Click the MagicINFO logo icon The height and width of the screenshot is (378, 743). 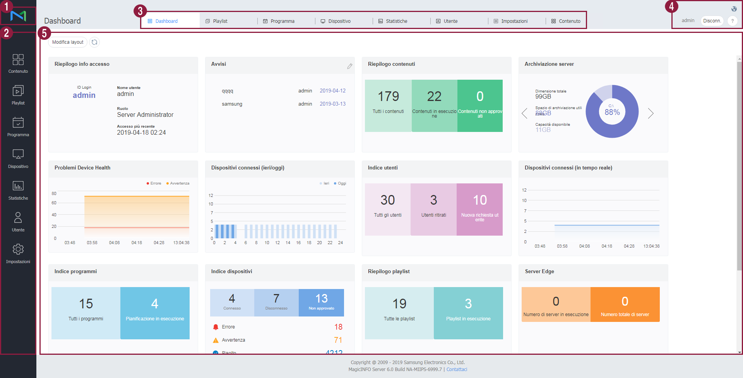pos(18,16)
